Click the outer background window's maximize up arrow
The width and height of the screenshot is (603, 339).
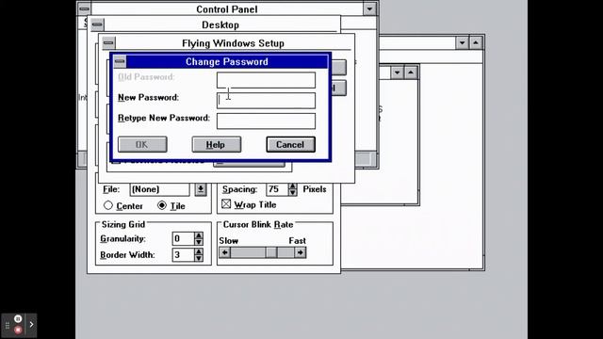476,42
